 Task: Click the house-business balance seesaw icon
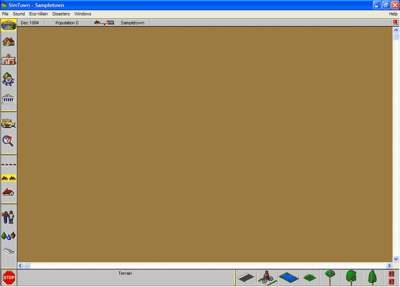(104, 23)
